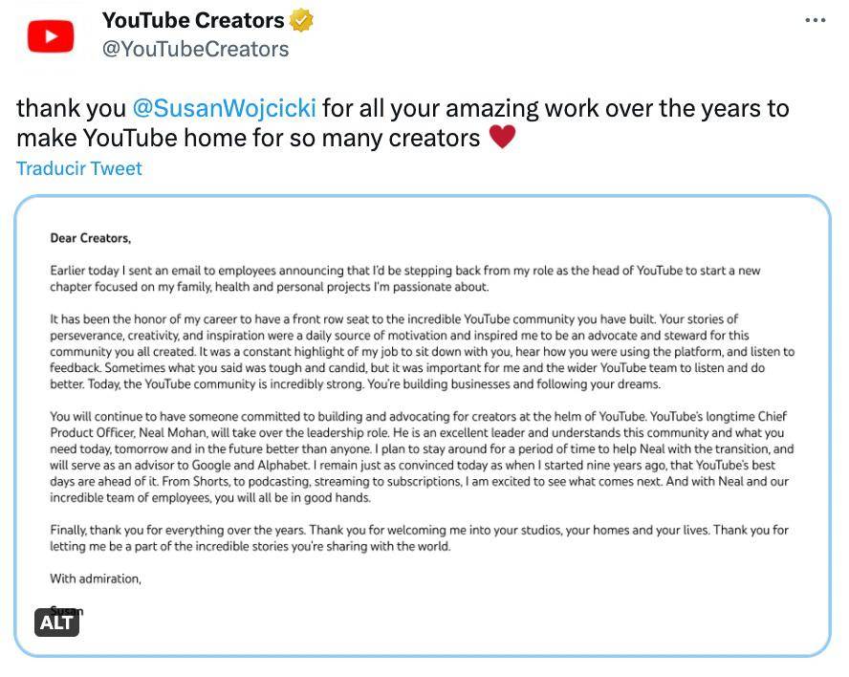This screenshot has width=849, height=677.
Task: Translate the tweet with Traducir Tweet
Action: 79,167
